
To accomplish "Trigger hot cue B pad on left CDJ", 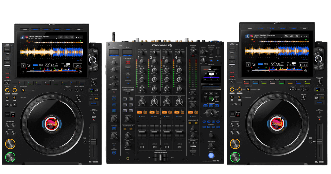I will [31, 83].
